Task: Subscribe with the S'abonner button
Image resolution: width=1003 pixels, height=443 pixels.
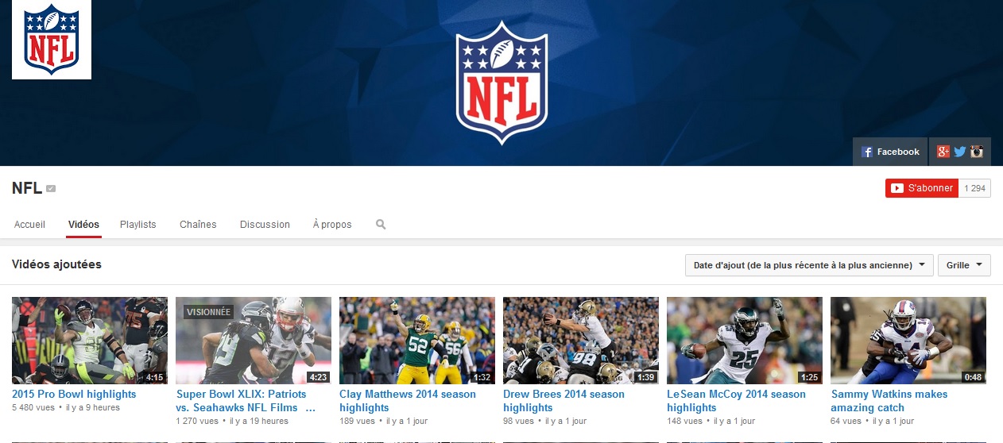Action: click(922, 188)
